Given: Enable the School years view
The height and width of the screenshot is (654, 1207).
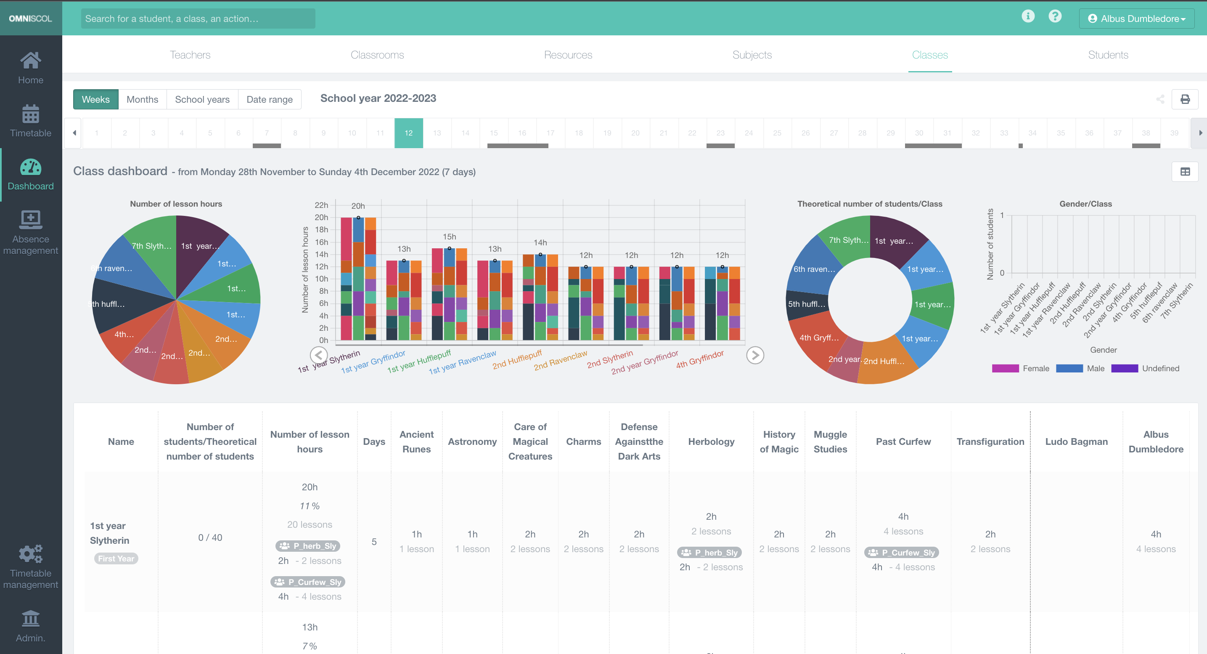Looking at the screenshot, I should point(202,99).
